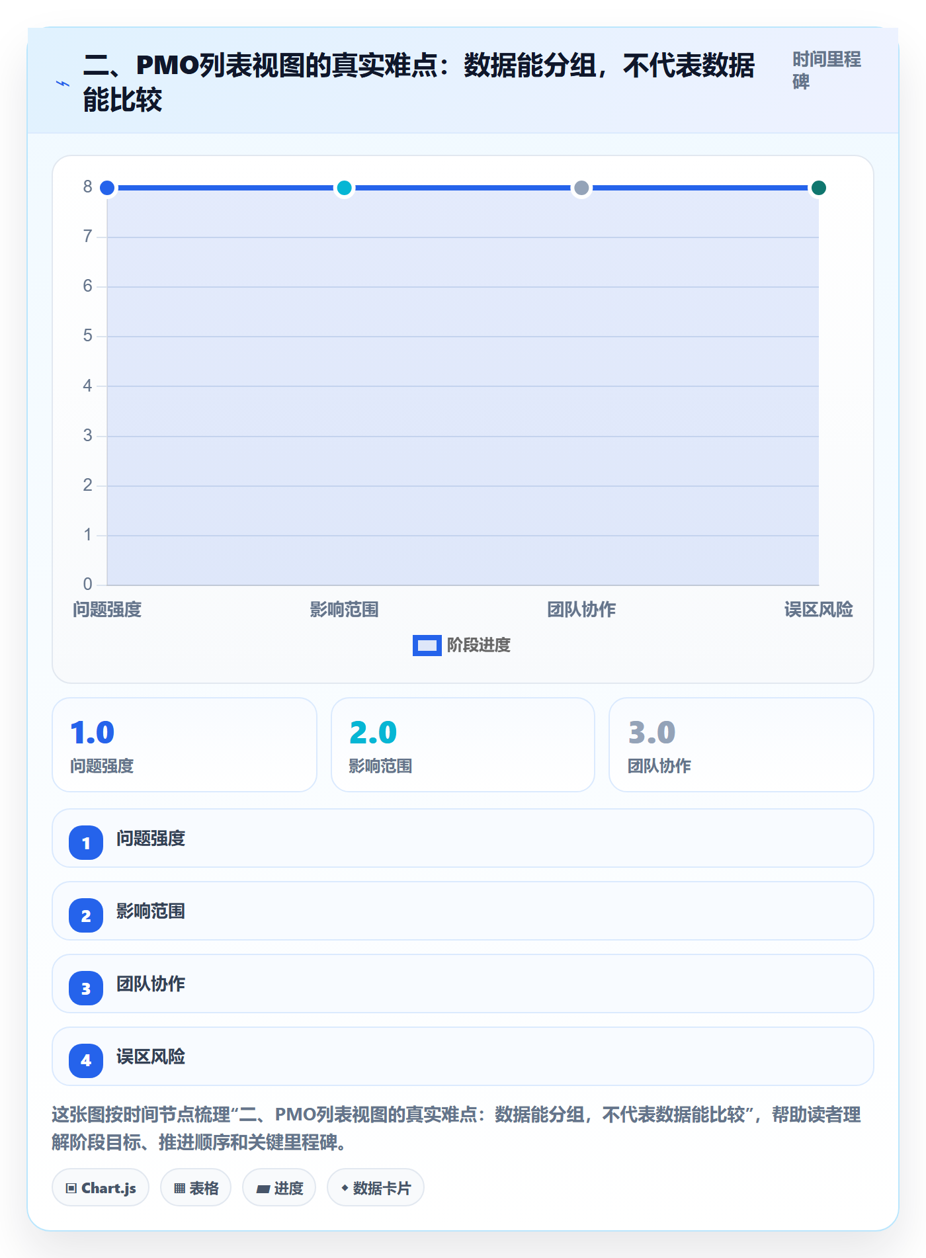Click the 影响范围 list row text
The height and width of the screenshot is (1258, 926).
(x=151, y=911)
